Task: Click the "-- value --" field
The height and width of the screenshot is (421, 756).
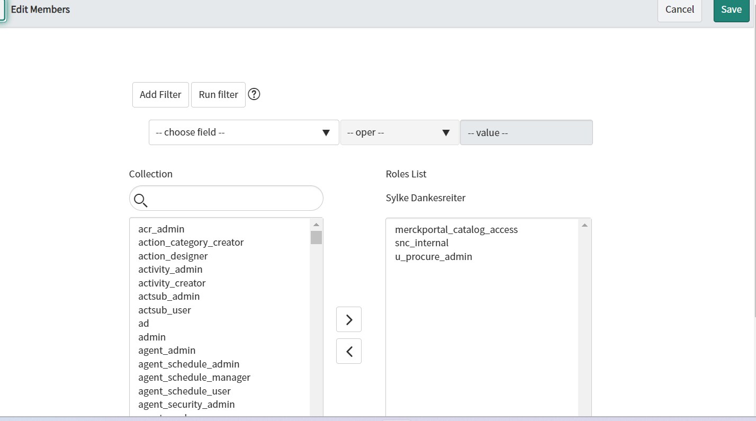Action: [526, 132]
